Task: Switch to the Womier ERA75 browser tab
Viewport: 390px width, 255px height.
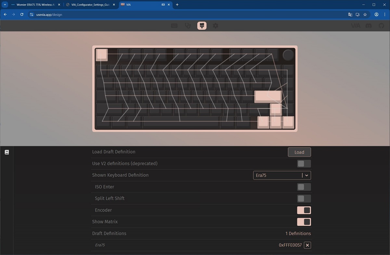Action: pos(35,5)
